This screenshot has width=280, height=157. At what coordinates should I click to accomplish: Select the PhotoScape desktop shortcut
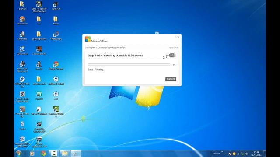pyautogui.click(x=56, y=35)
